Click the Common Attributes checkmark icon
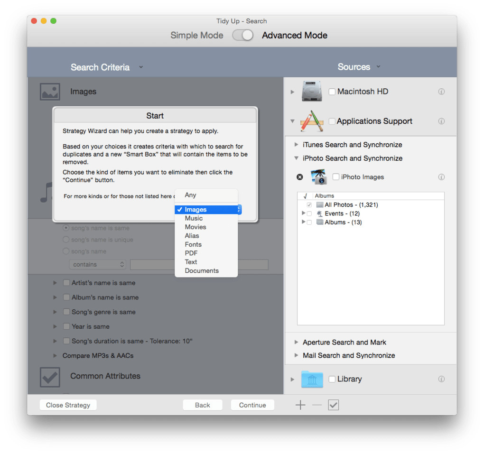Image resolution: width=484 pixels, height=454 pixels. 50,377
